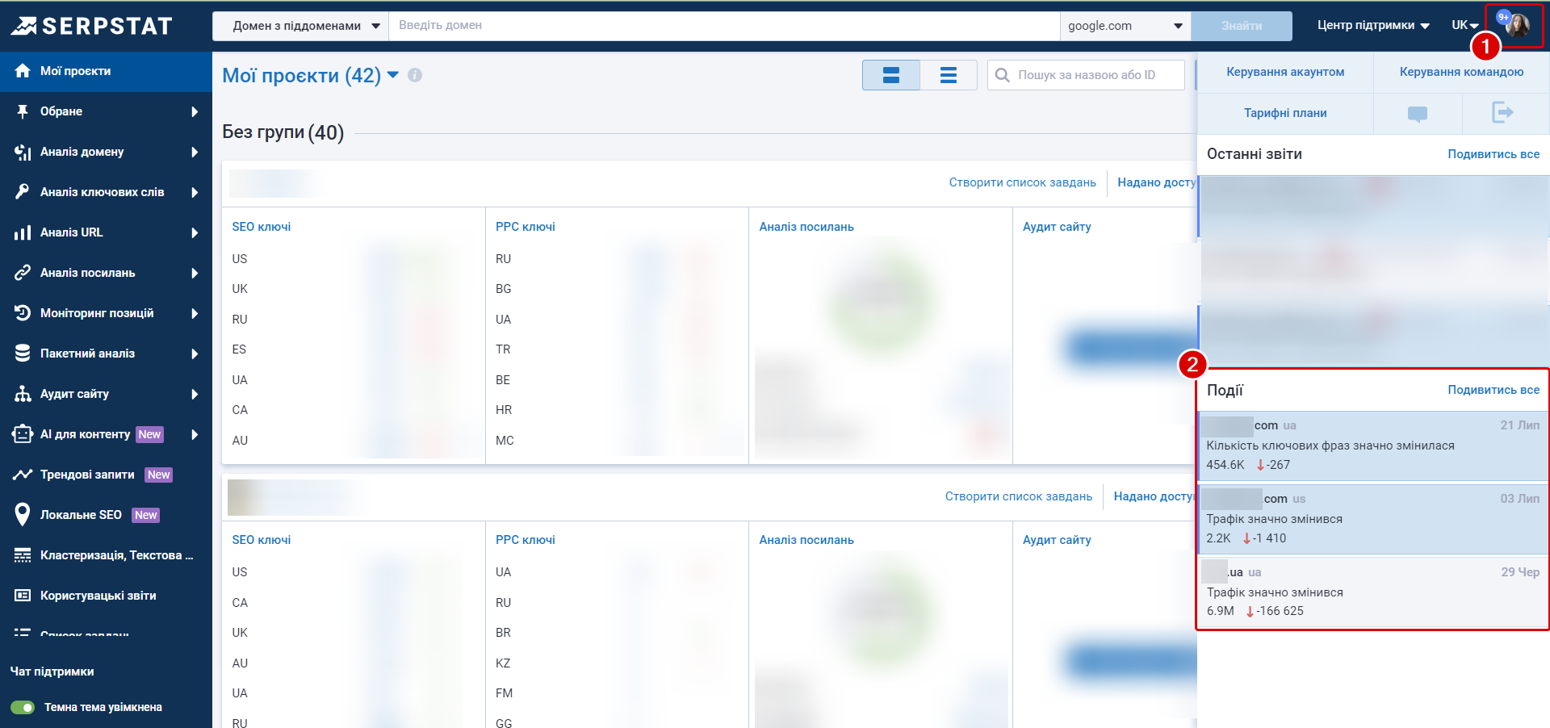Click the logout icon in account panel
Screen dimensions: 1550x728
(x=1502, y=113)
